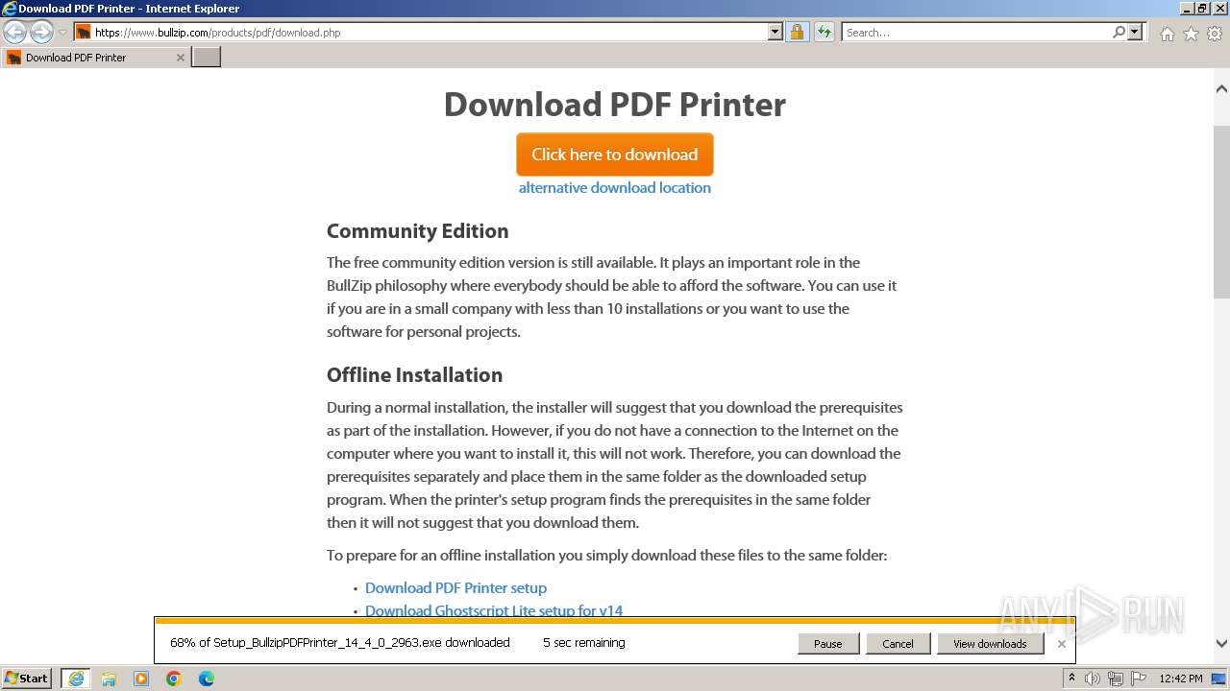Click the Internet Explorer title bar icon
This screenshot has width=1230, height=691.
click(10, 9)
